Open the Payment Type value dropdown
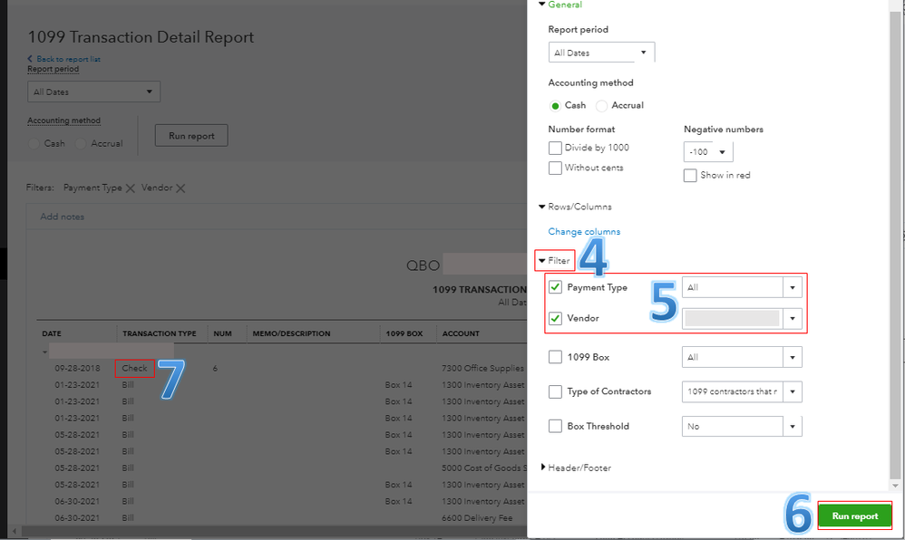This screenshot has width=905, height=540. click(742, 287)
